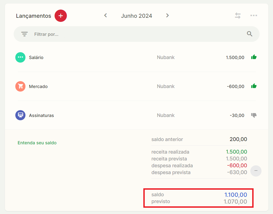This screenshot has height=214, width=273.
Task: Click the Nubank account in Assinaturas row
Action: coord(165,115)
